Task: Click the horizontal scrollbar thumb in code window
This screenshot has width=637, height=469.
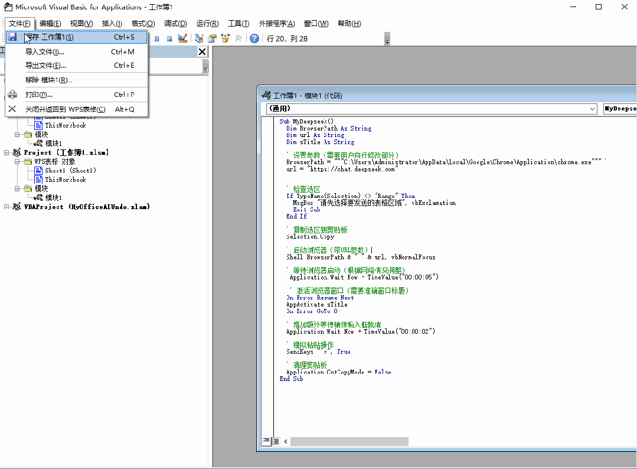Action: pos(349,441)
